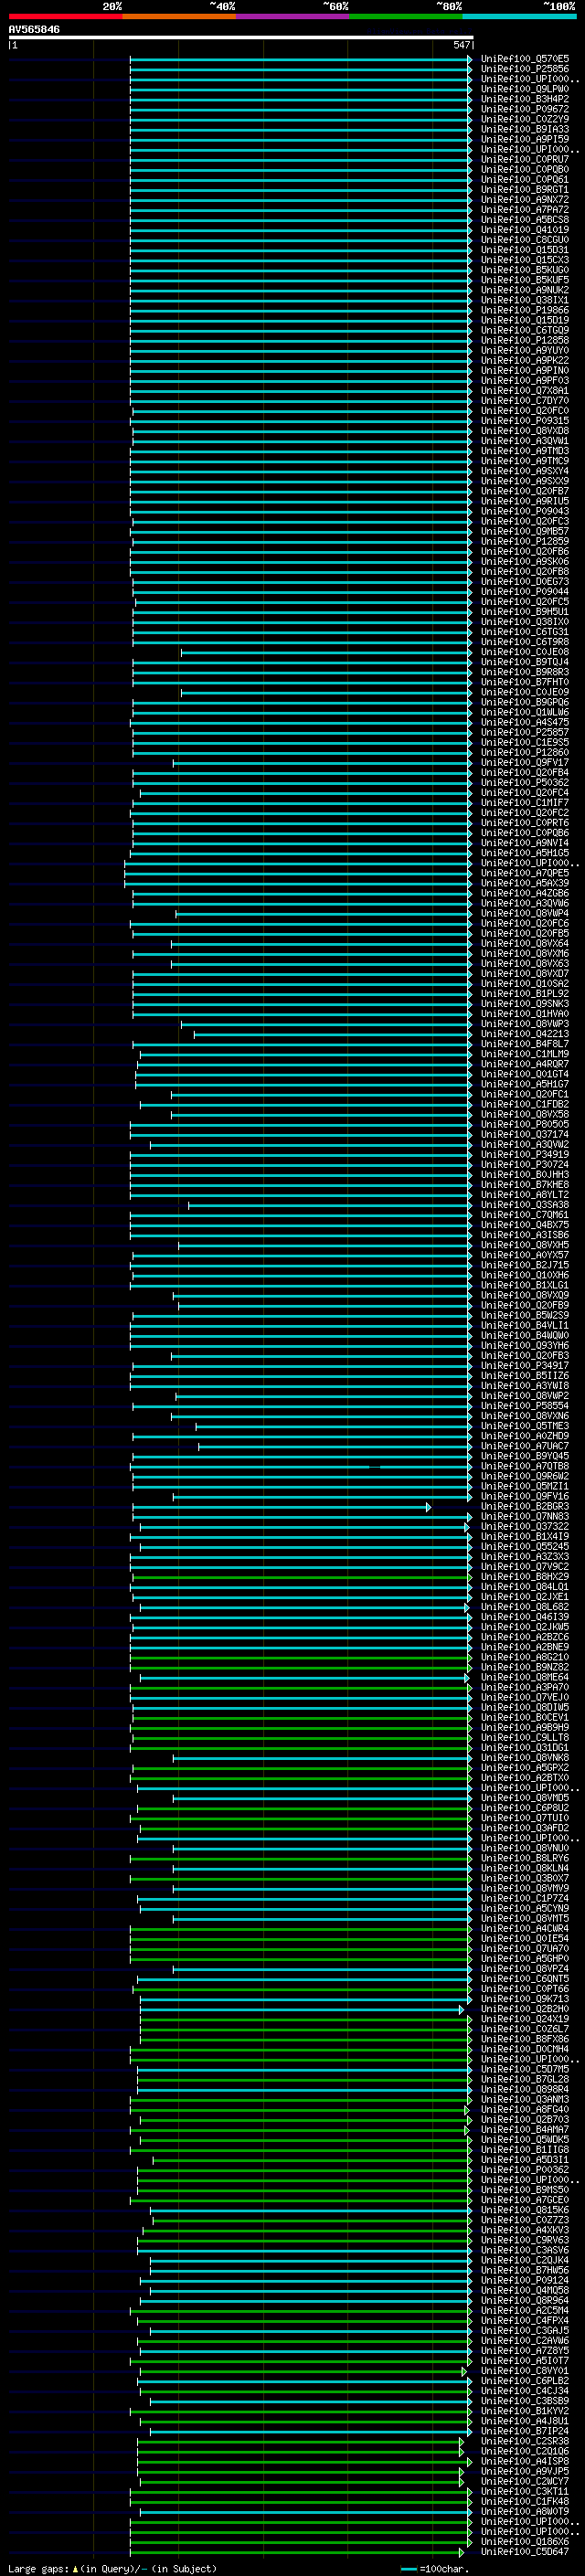Screen dimensions: 585x2576
Task: Select hit label UniRef100_C7QM61
Action: 525,1215
